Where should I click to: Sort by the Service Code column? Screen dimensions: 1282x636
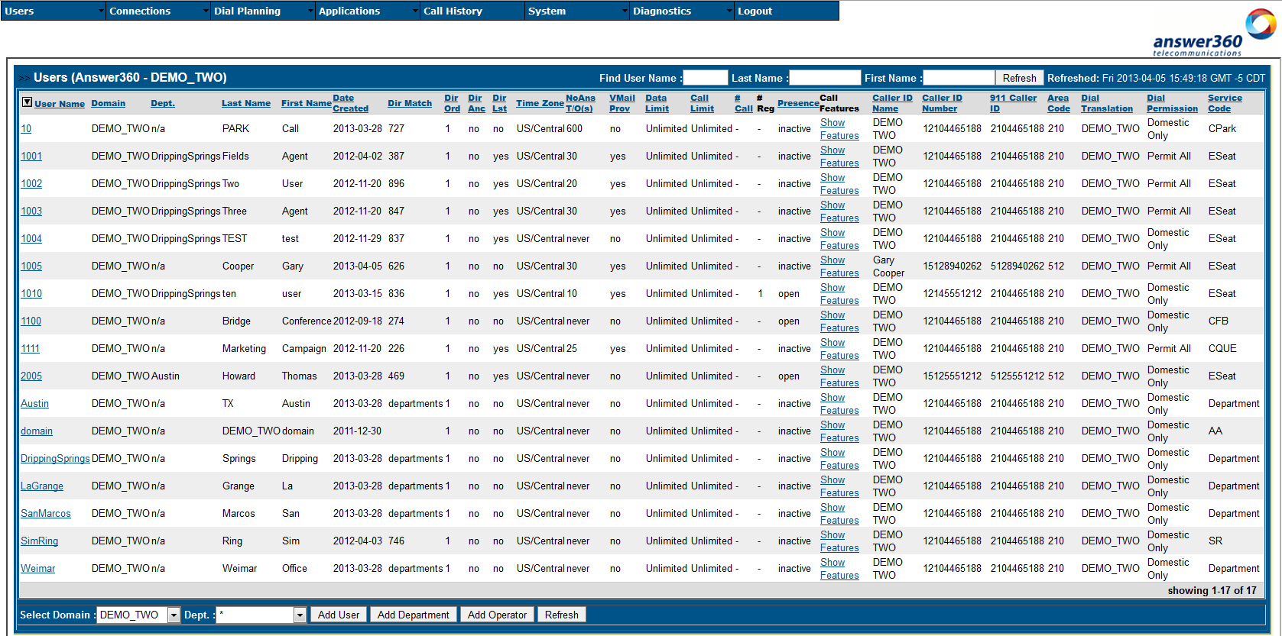(1225, 103)
